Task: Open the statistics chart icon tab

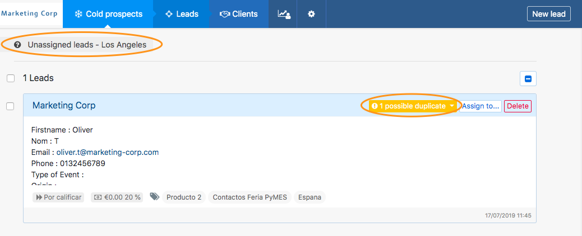Action: point(284,14)
